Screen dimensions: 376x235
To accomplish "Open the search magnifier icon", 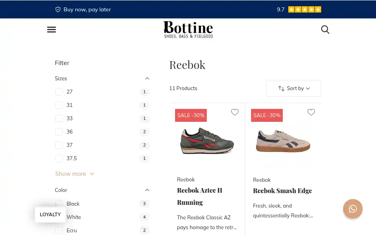I will coord(325,29).
